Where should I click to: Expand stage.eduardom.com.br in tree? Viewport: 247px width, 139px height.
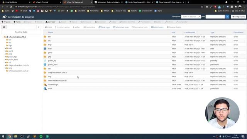pos(5,65)
